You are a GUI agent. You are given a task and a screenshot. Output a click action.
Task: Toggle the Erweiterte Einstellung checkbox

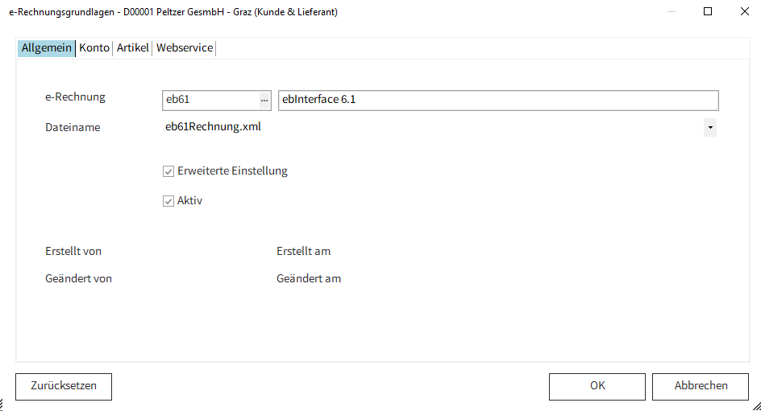tap(168, 171)
